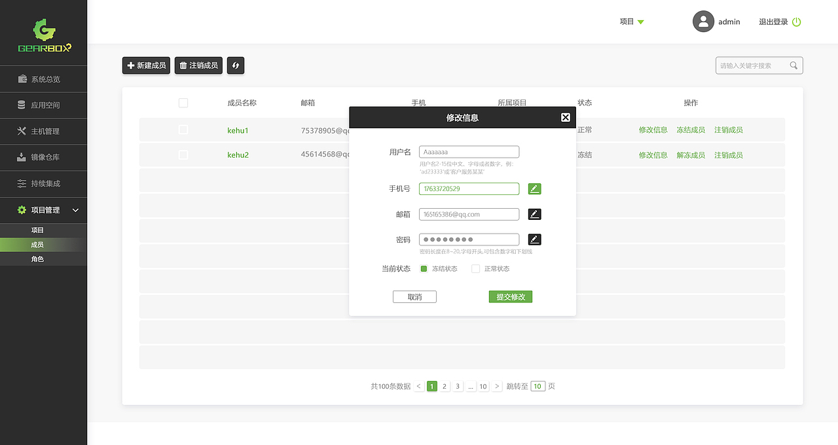The image size is (838, 445).
Task: Click the pagination ellipsis button
Action: coord(470,387)
